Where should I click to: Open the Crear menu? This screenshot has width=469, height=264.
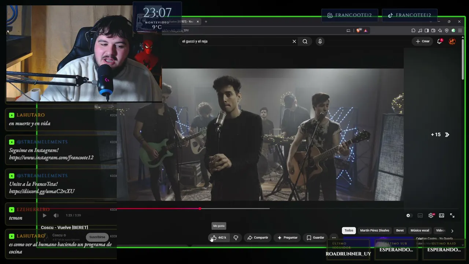tap(422, 41)
